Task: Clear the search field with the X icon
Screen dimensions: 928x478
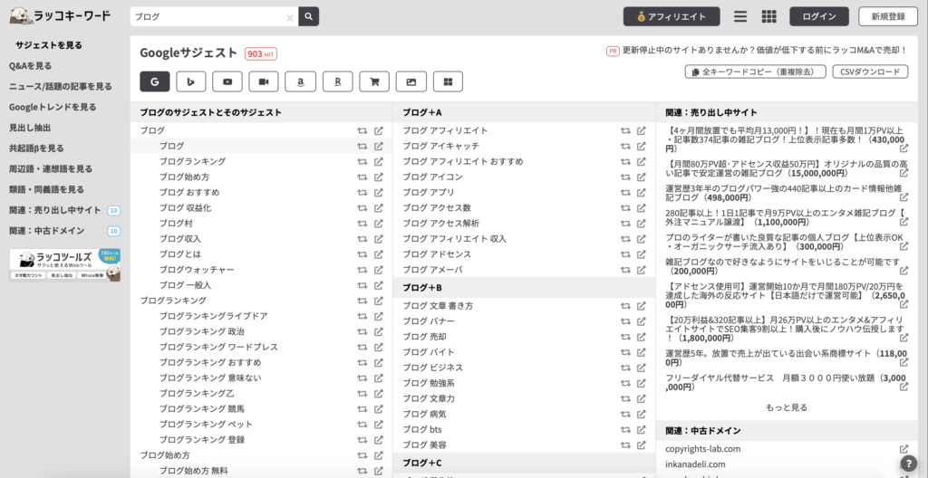Action: pyautogui.click(x=289, y=18)
